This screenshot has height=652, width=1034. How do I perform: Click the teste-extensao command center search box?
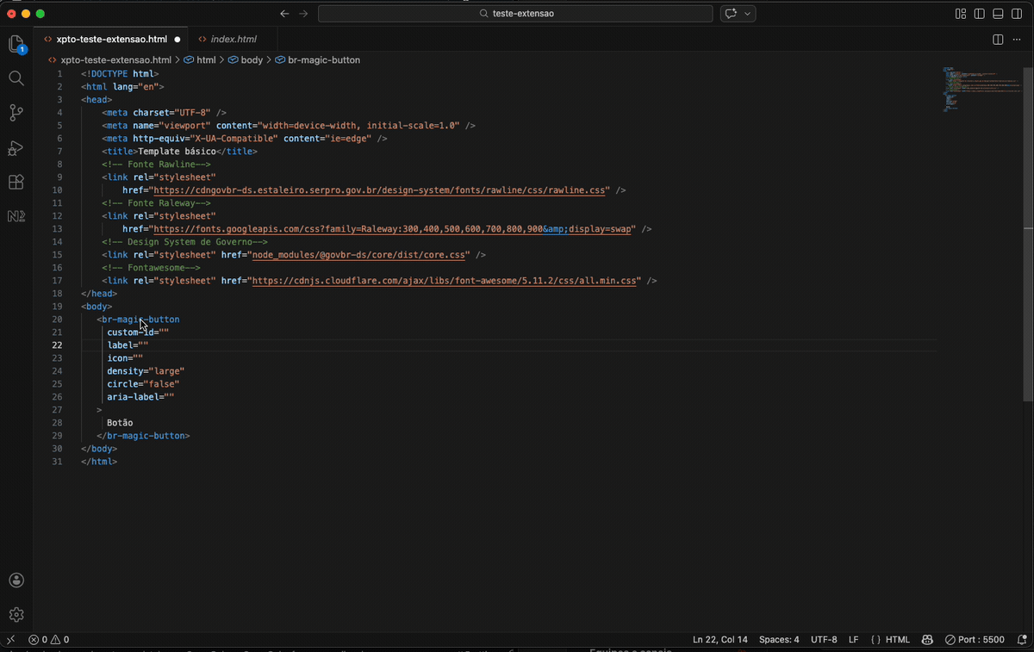click(x=515, y=14)
